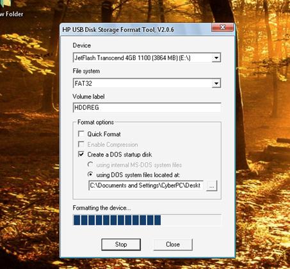Select using DOS system files located at
Image resolution: width=290 pixels, height=269 pixels.
coord(90,174)
